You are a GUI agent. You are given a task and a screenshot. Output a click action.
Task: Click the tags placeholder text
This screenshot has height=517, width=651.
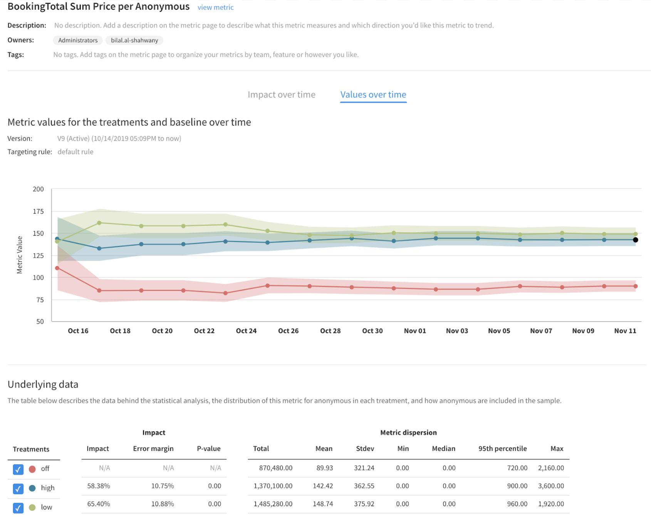click(206, 55)
